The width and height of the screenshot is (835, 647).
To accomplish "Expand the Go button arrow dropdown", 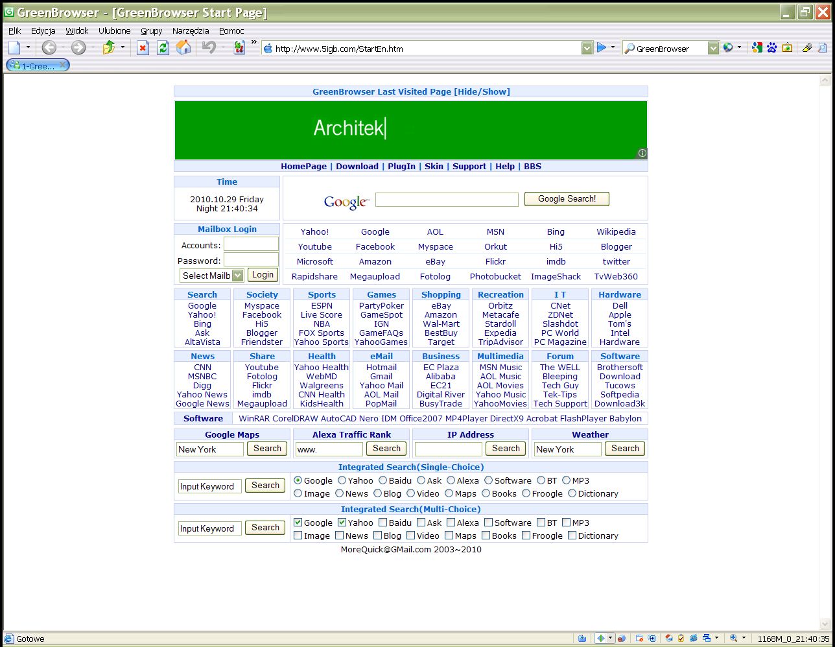I will (x=613, y=47).
